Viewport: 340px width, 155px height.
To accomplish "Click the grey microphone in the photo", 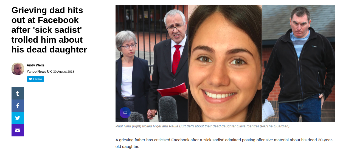I will (x=168, y=109).
